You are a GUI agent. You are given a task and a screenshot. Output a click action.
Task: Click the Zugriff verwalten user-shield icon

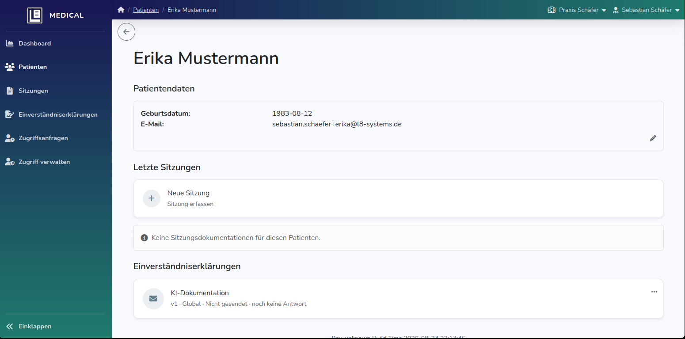click(9, 162)
